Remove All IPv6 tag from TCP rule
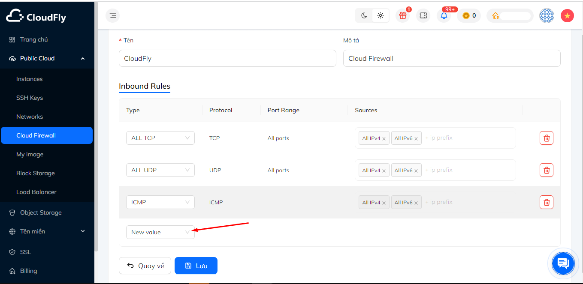Viewport: 583px width, 284px height. tap(416, 138)
